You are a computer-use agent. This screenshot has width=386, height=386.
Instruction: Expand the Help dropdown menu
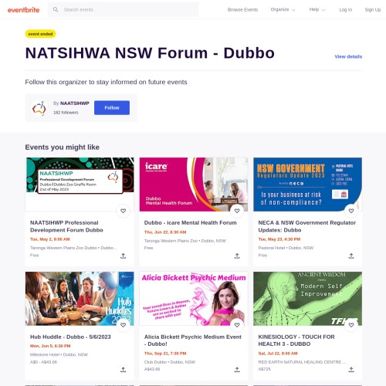(x=317, y=10)
